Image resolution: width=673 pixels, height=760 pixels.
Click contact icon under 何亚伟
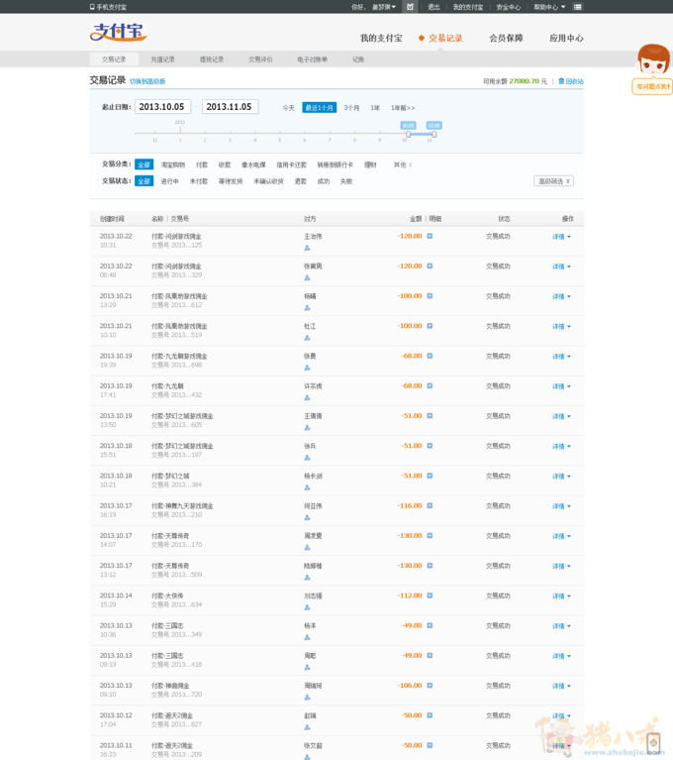point(307,517)
